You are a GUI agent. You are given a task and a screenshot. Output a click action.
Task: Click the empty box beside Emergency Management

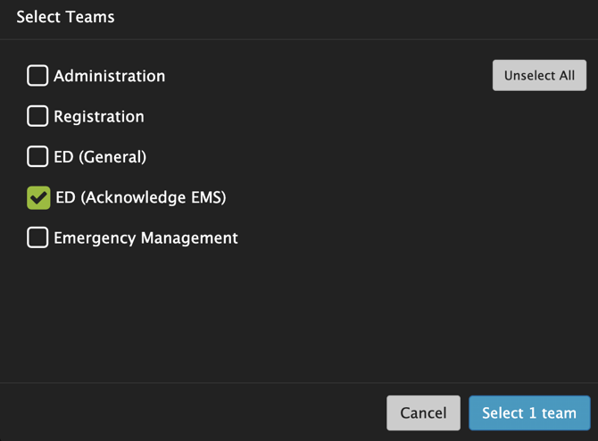click(x=37, y=237)
